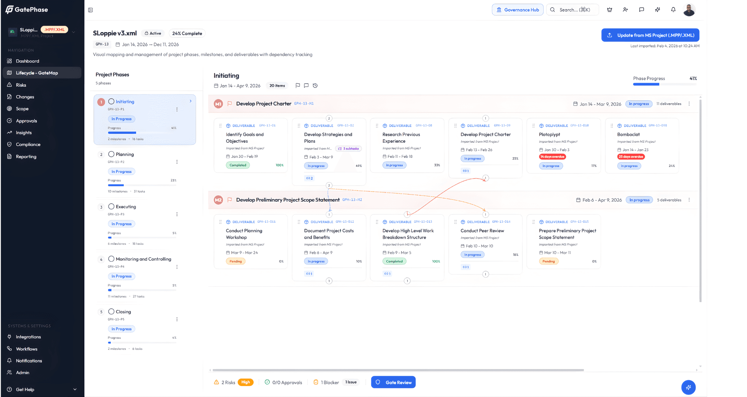Go to the Compliance navigation item
747x397 pixels.
pos(28,145)
